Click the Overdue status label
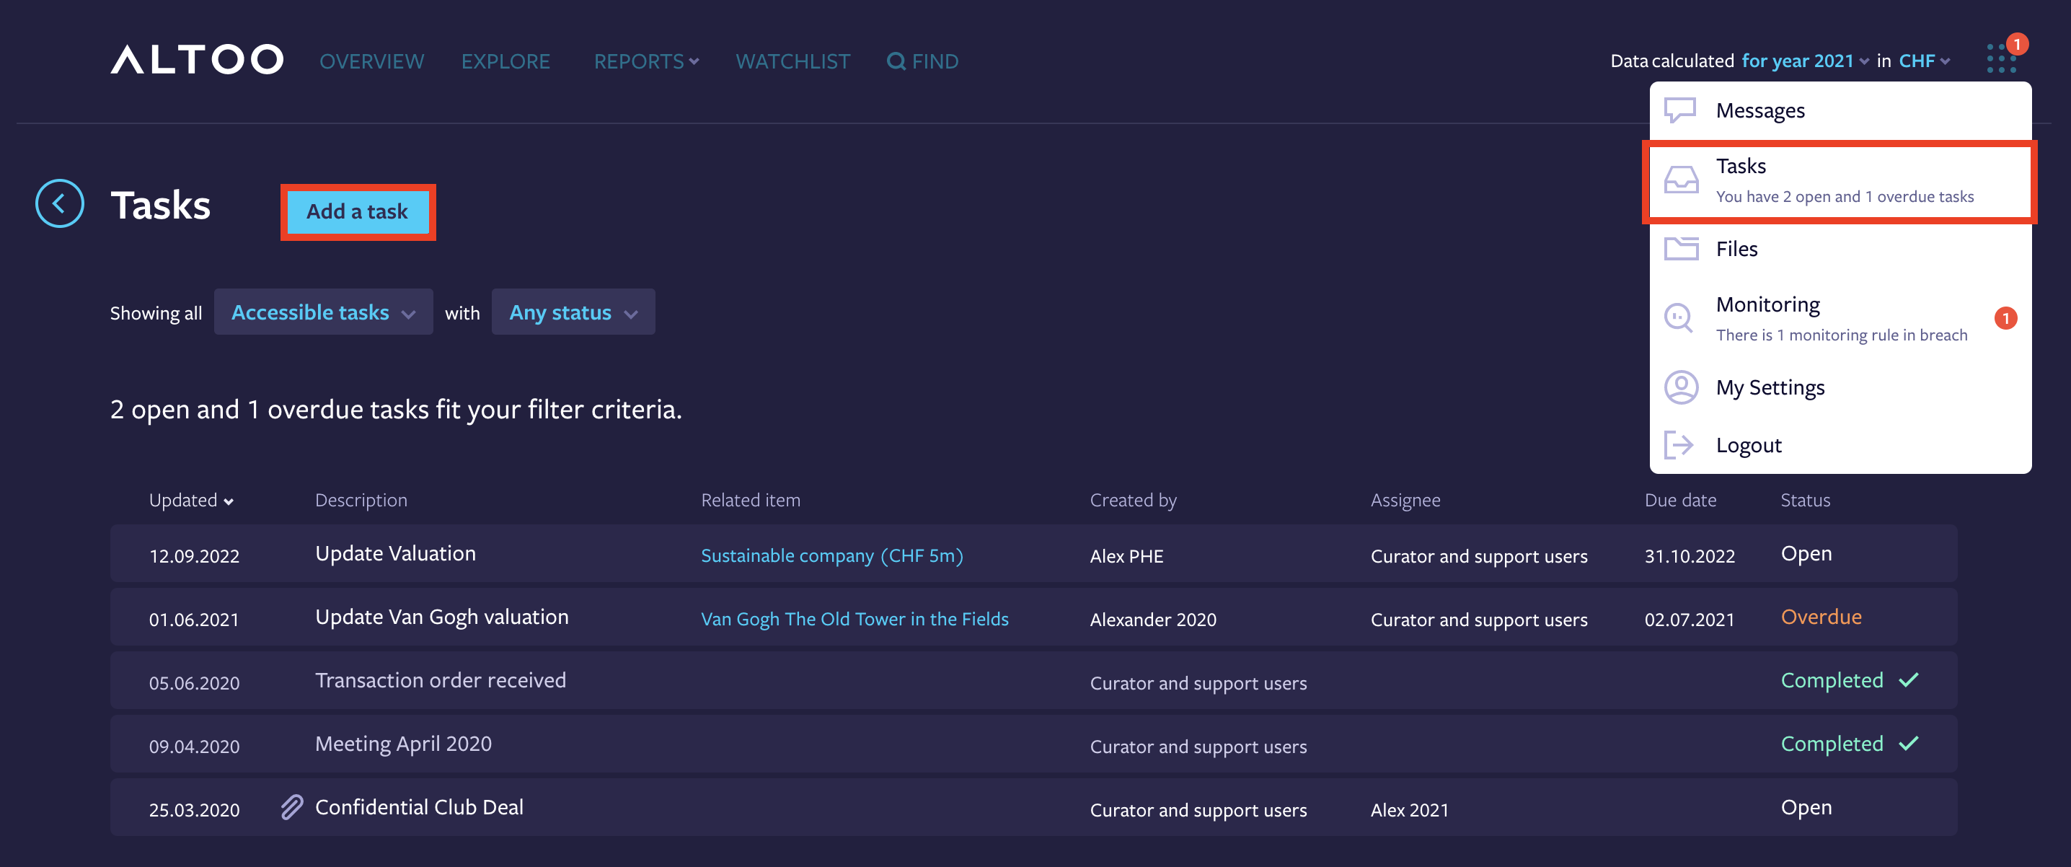2071x867 pixels. point(1821,617)
